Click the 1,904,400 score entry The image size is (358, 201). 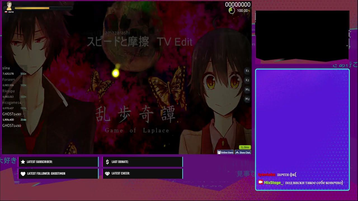pyautogui.click(x=8, y=119)
